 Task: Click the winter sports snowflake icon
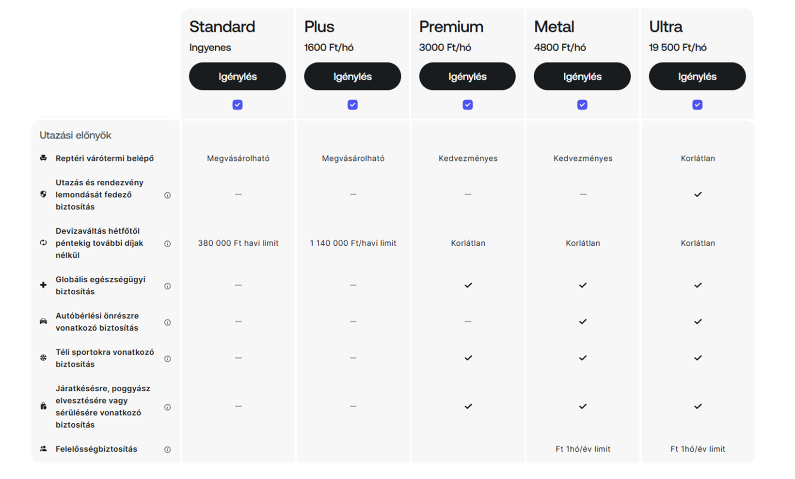coord(44,358)
